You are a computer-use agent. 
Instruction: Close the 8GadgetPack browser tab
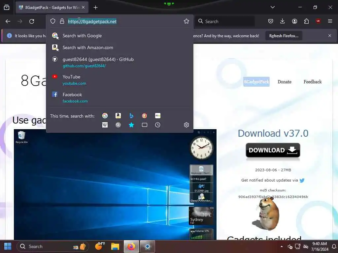point(83,8)
